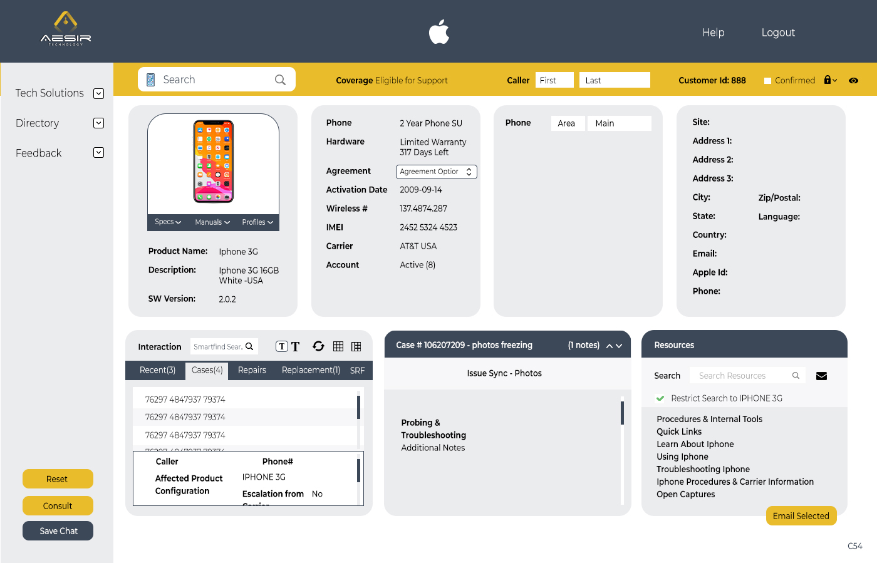Switch to the SRF tab
The height and width of the screenshot is (563, 877).
pyautogui.click(x=357, y=371)
